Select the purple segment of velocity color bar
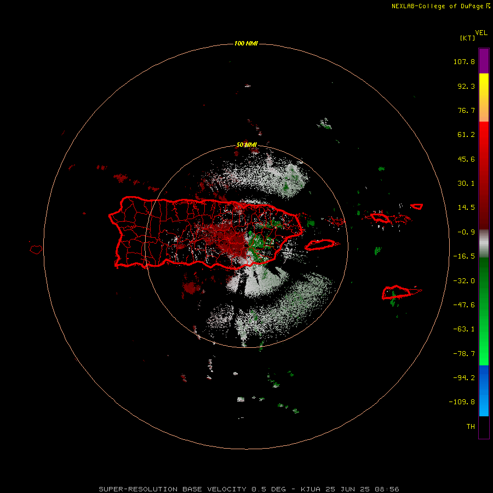 point(484,61)
